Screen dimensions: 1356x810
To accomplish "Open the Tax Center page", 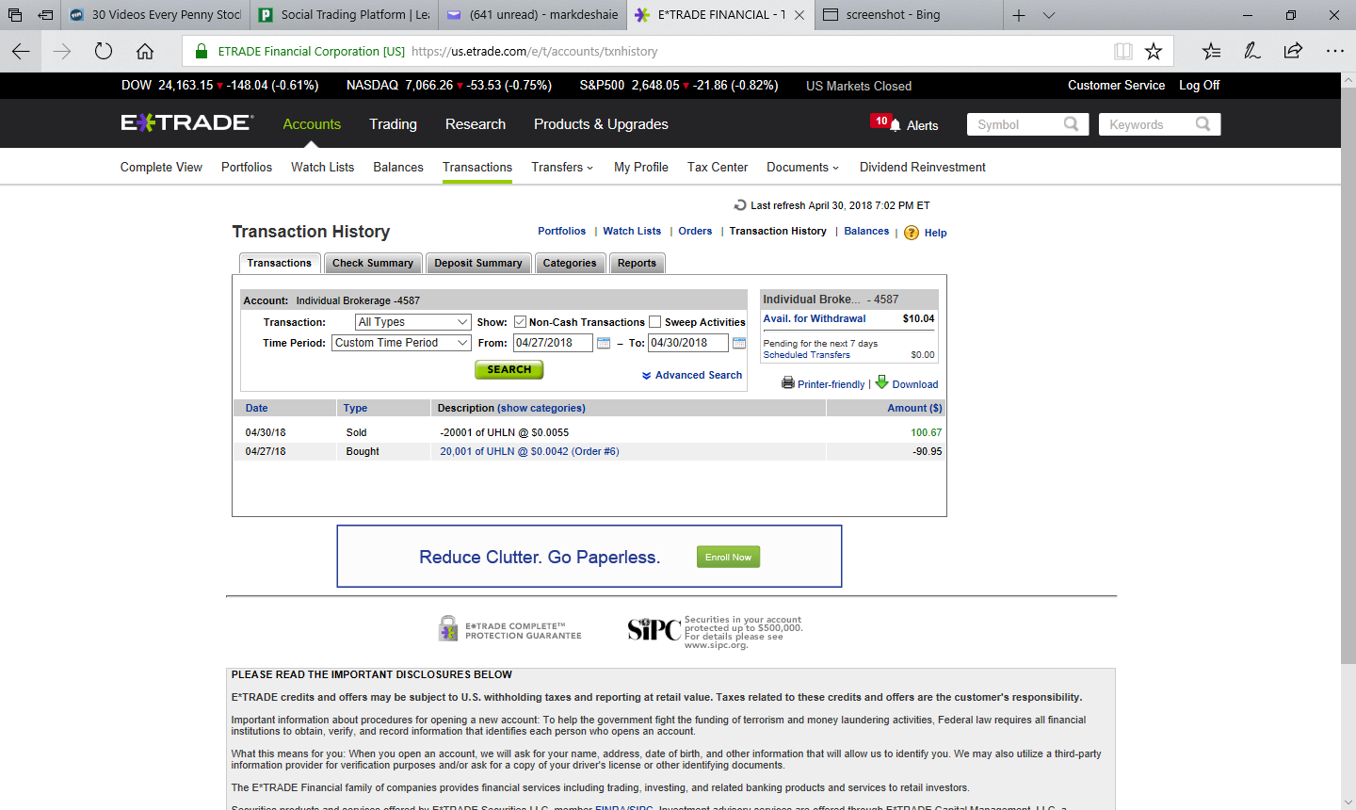I will tap(718, 167).
